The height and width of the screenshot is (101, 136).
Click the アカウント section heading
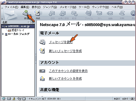point(50,62)
